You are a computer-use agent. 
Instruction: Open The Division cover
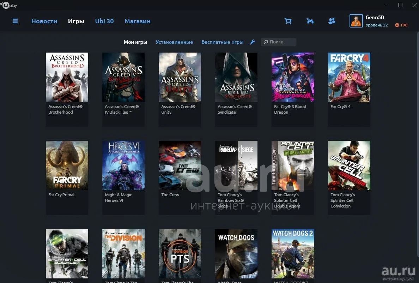[123, 254]
